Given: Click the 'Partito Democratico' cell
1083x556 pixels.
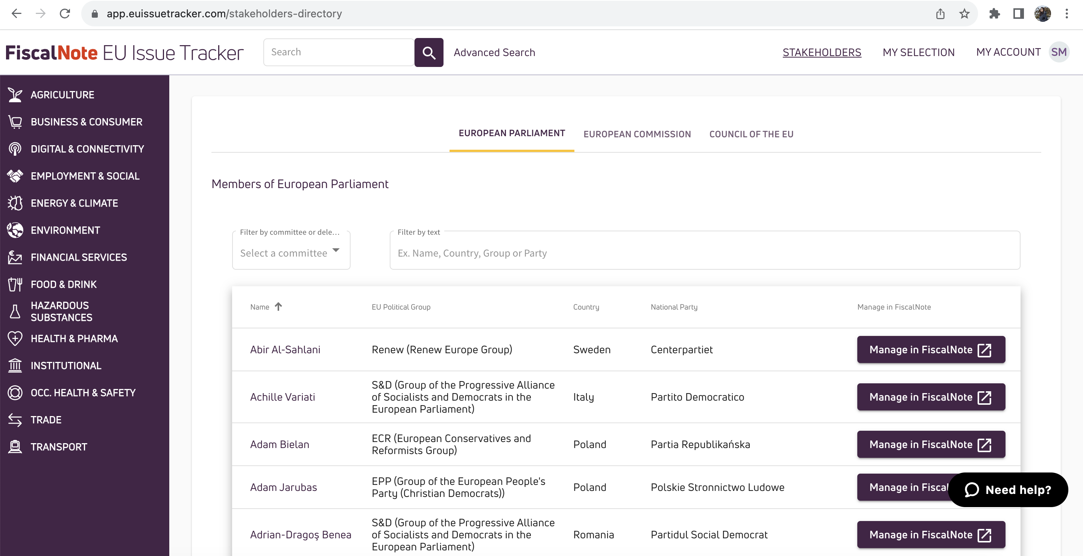Looking at the screenshot, I should pos(697,397).
